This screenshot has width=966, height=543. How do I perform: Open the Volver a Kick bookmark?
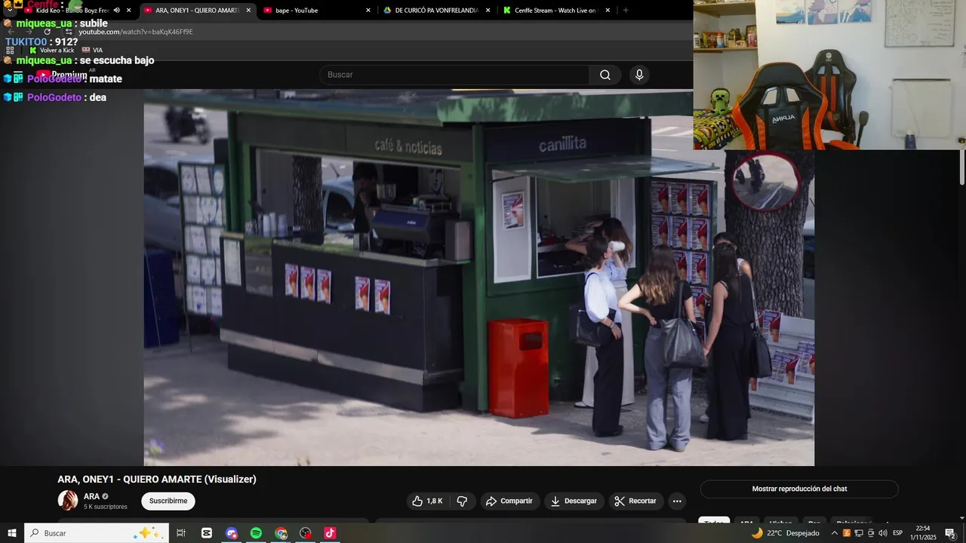tap(51, 50)
